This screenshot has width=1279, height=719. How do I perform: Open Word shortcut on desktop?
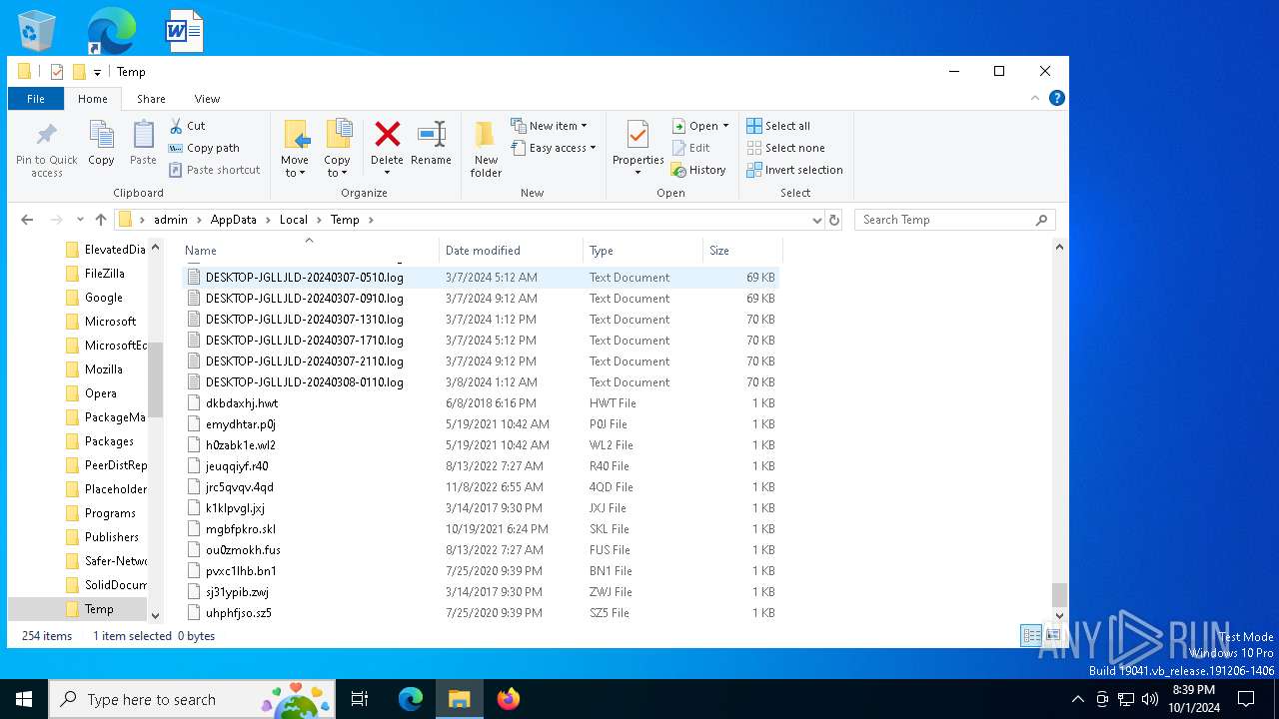[184, 31]
